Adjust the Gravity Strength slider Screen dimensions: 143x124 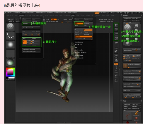pos(134,66)
